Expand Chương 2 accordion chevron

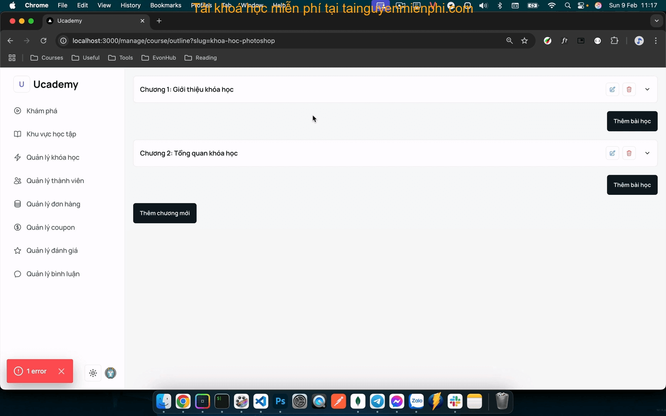(647, 153)
